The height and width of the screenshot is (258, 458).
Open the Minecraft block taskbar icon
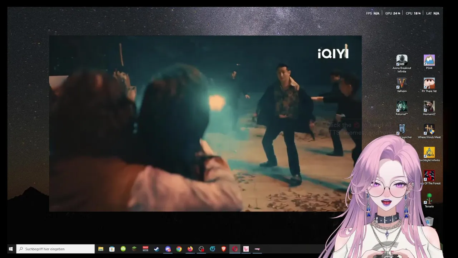pyautogui.click(x=134, y=249)
